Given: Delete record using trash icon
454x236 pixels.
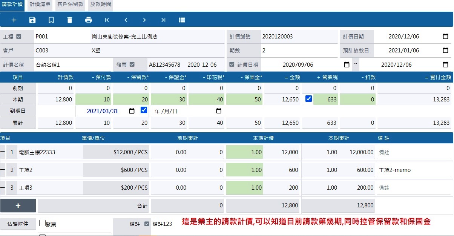Looking at the screenshot, I should coord(70,20).
